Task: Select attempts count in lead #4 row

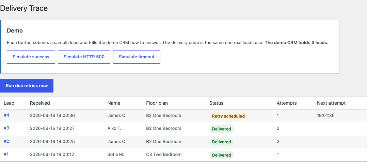Action: [x=278, y=115]
